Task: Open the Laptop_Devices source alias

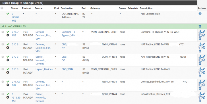Action: [x=44, y=69]
